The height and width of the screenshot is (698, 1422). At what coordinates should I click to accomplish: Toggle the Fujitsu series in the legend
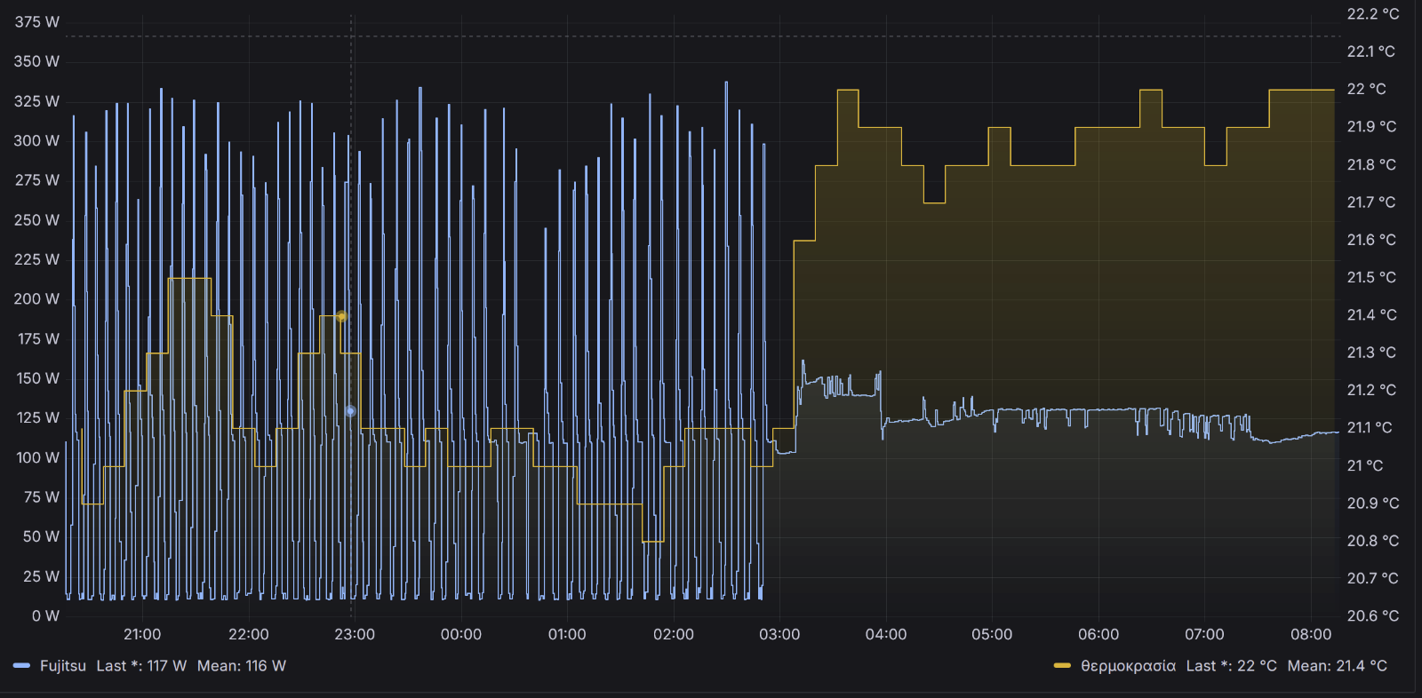pos(63,666)
